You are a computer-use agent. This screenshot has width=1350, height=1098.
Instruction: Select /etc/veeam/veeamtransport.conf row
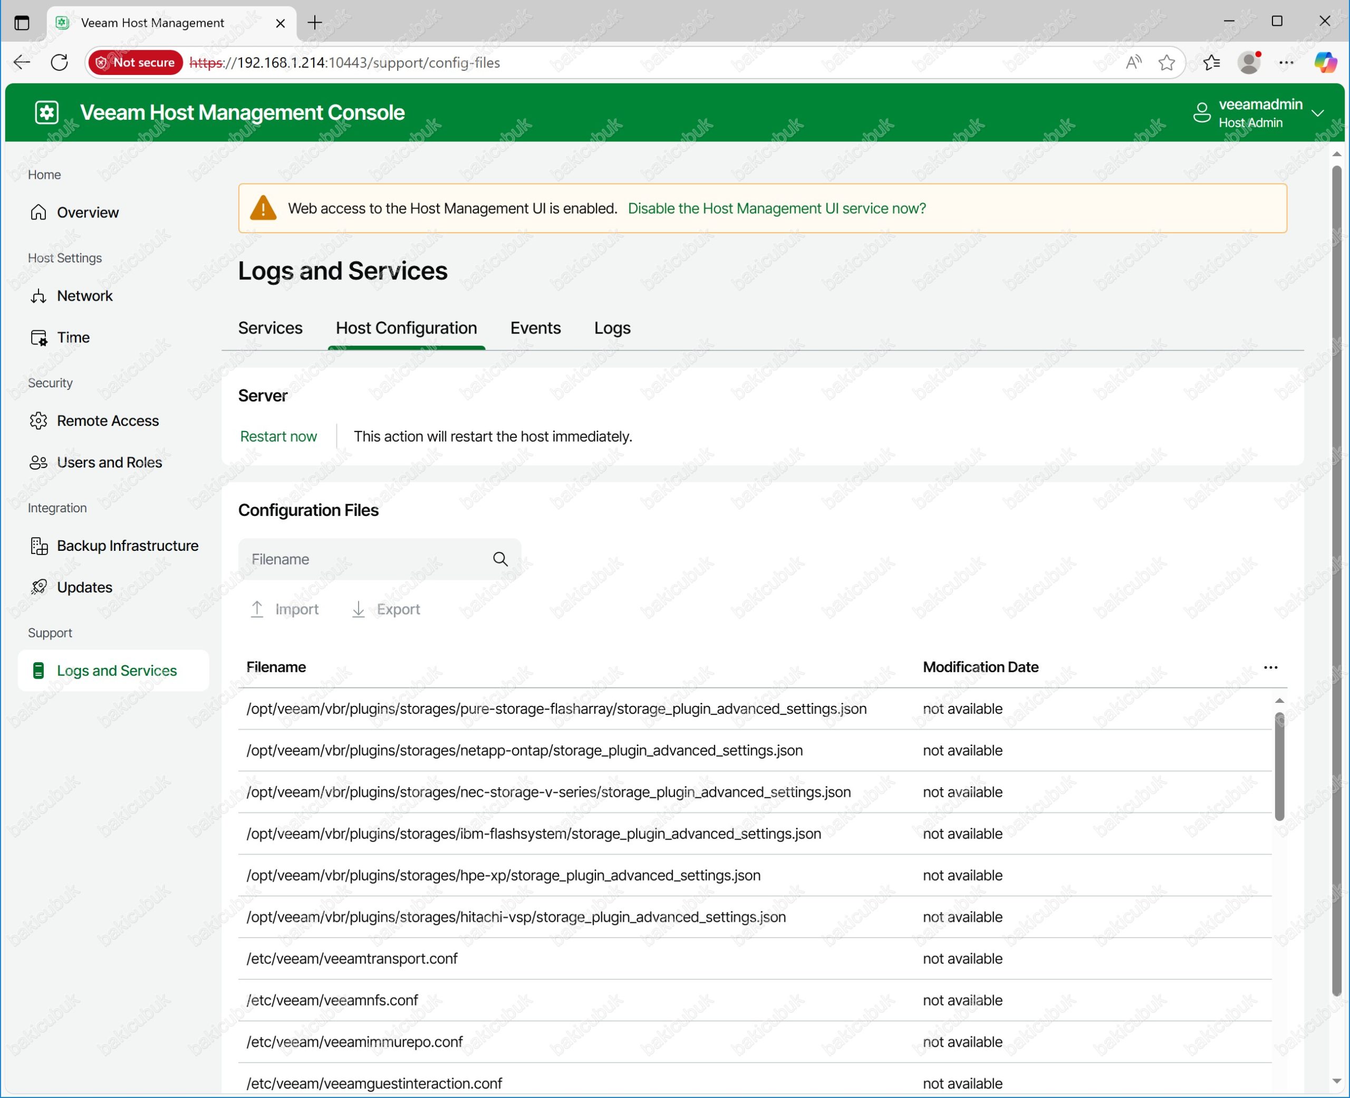pyautogui.click(x=755, y=959)
